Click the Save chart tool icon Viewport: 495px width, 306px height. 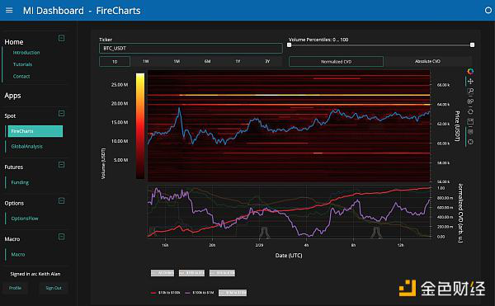click(470, 121)
